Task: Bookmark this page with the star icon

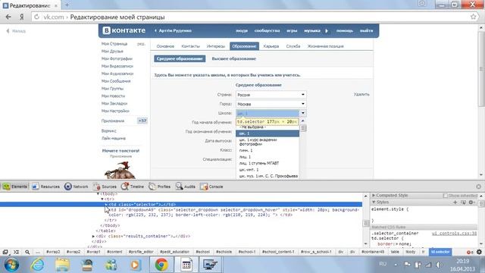Action: 473,17
